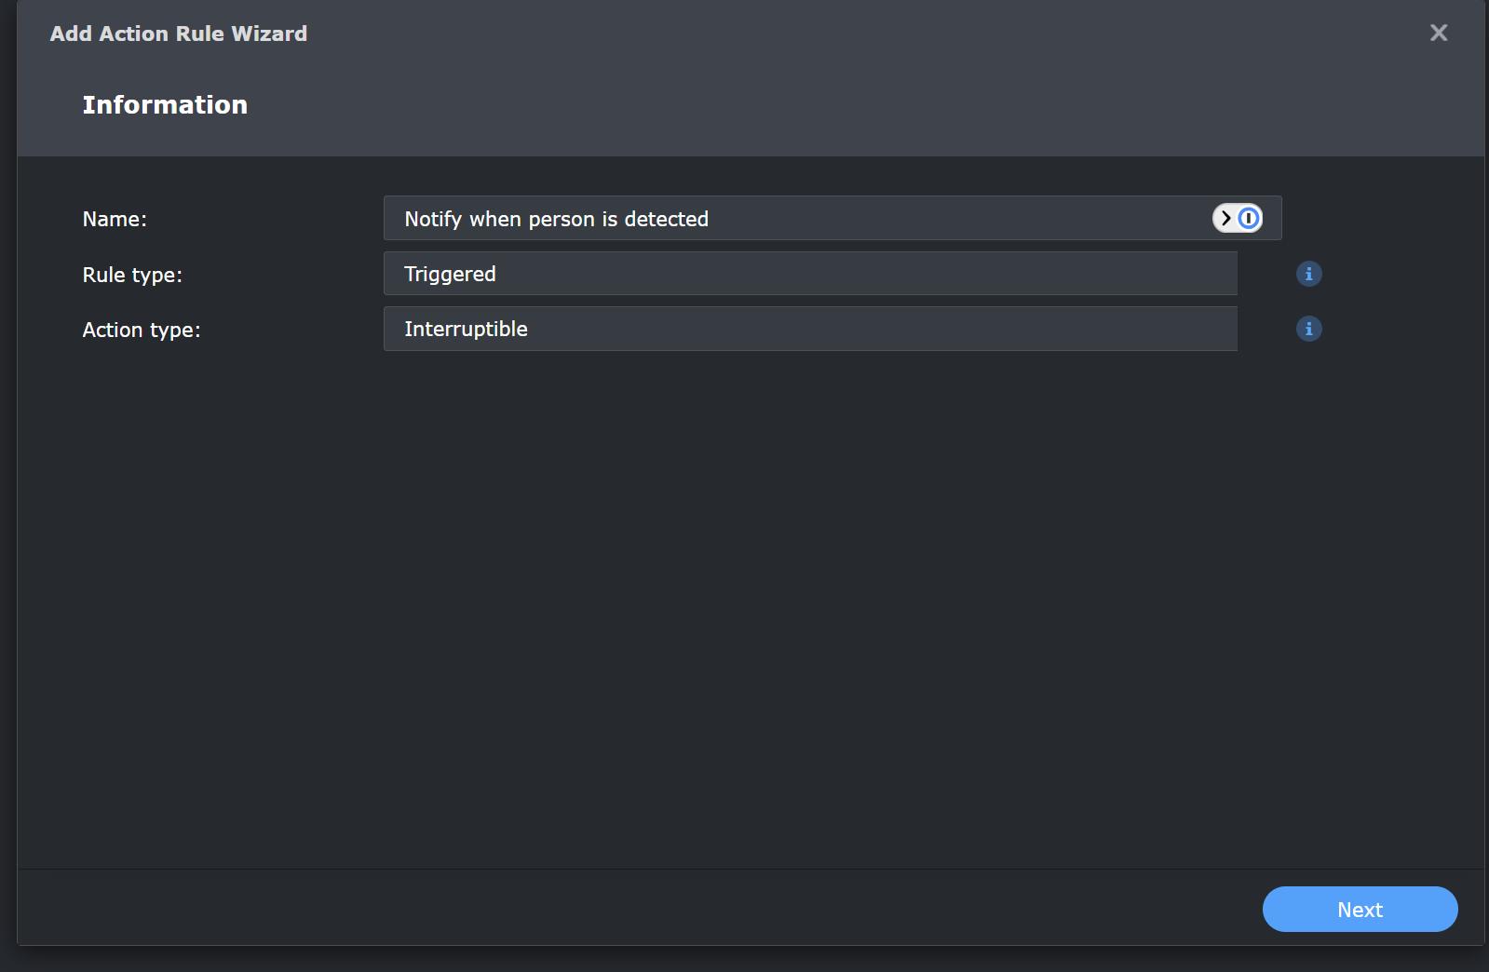Click the chevron arrow beside the 1Password logo
Image resolution: width=1489 pixels, height=972 pixels.
pyautogui.click(x=1225, y=218)
